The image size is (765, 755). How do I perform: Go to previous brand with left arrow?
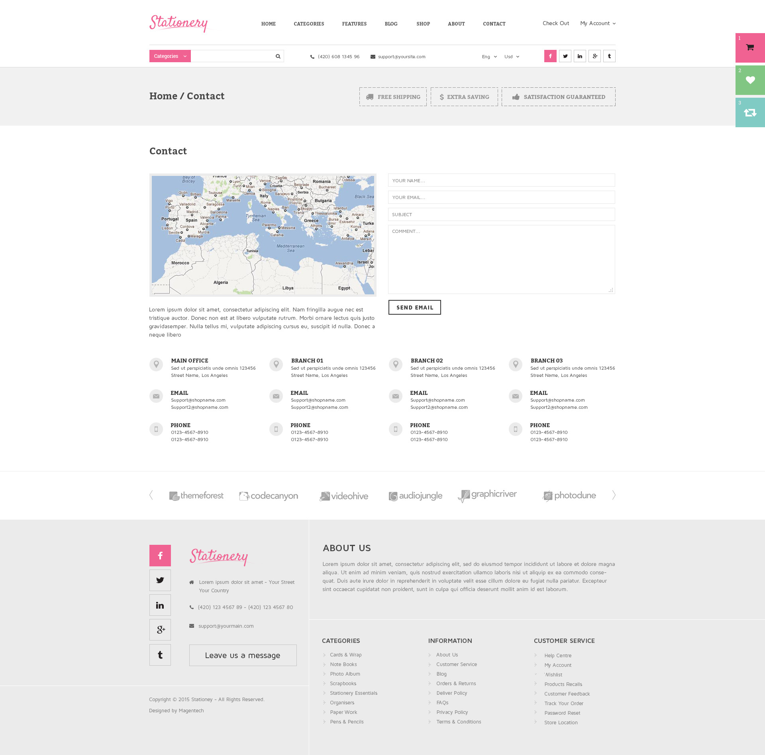pos(151,495)
